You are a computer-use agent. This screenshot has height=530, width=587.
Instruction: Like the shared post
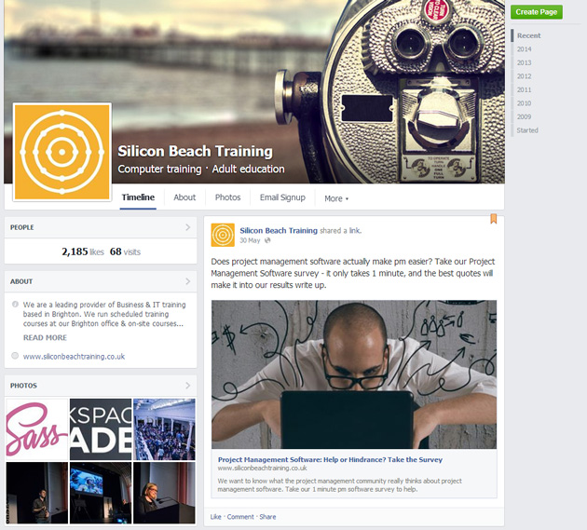[215, 517]
